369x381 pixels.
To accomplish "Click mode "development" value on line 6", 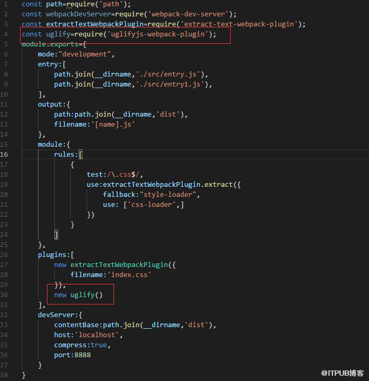I will pos(84,54).
